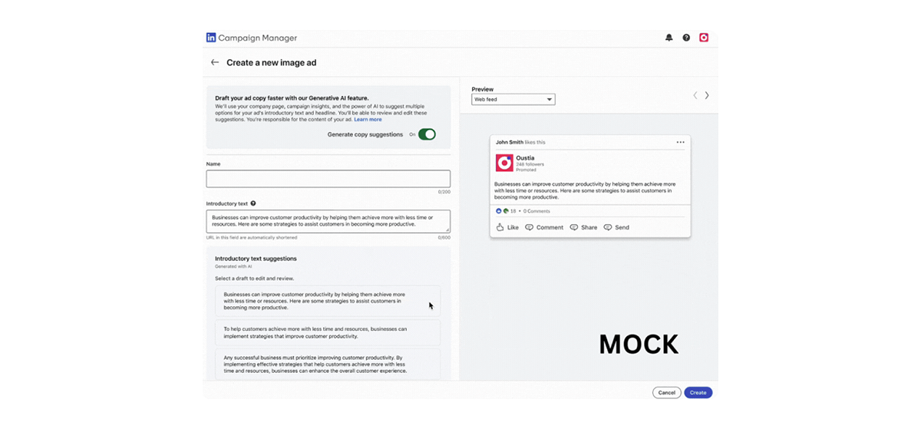This screenshot has height=429, width=921.
Task: Show previous preview with left chevron
Action: [695, 95]
